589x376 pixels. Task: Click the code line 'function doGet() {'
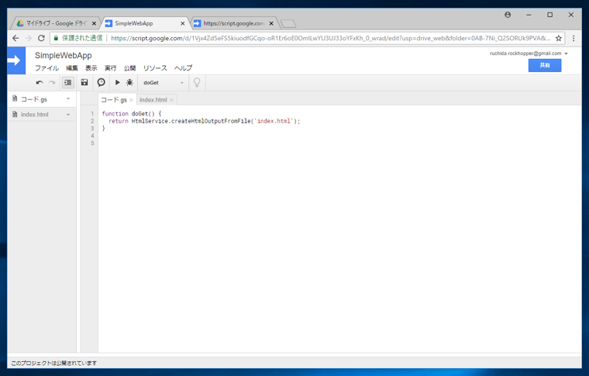coord(132,113)
